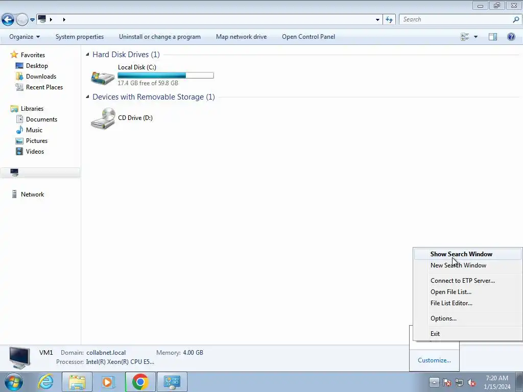Open Options... from the tray menu
The image size is (523, 392).
click(468, 318)
